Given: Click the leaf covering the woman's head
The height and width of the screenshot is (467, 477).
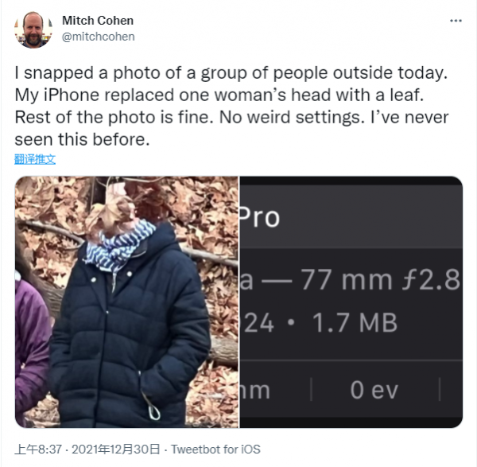Looking at the screenshot, I should click(x=110, y=212).
